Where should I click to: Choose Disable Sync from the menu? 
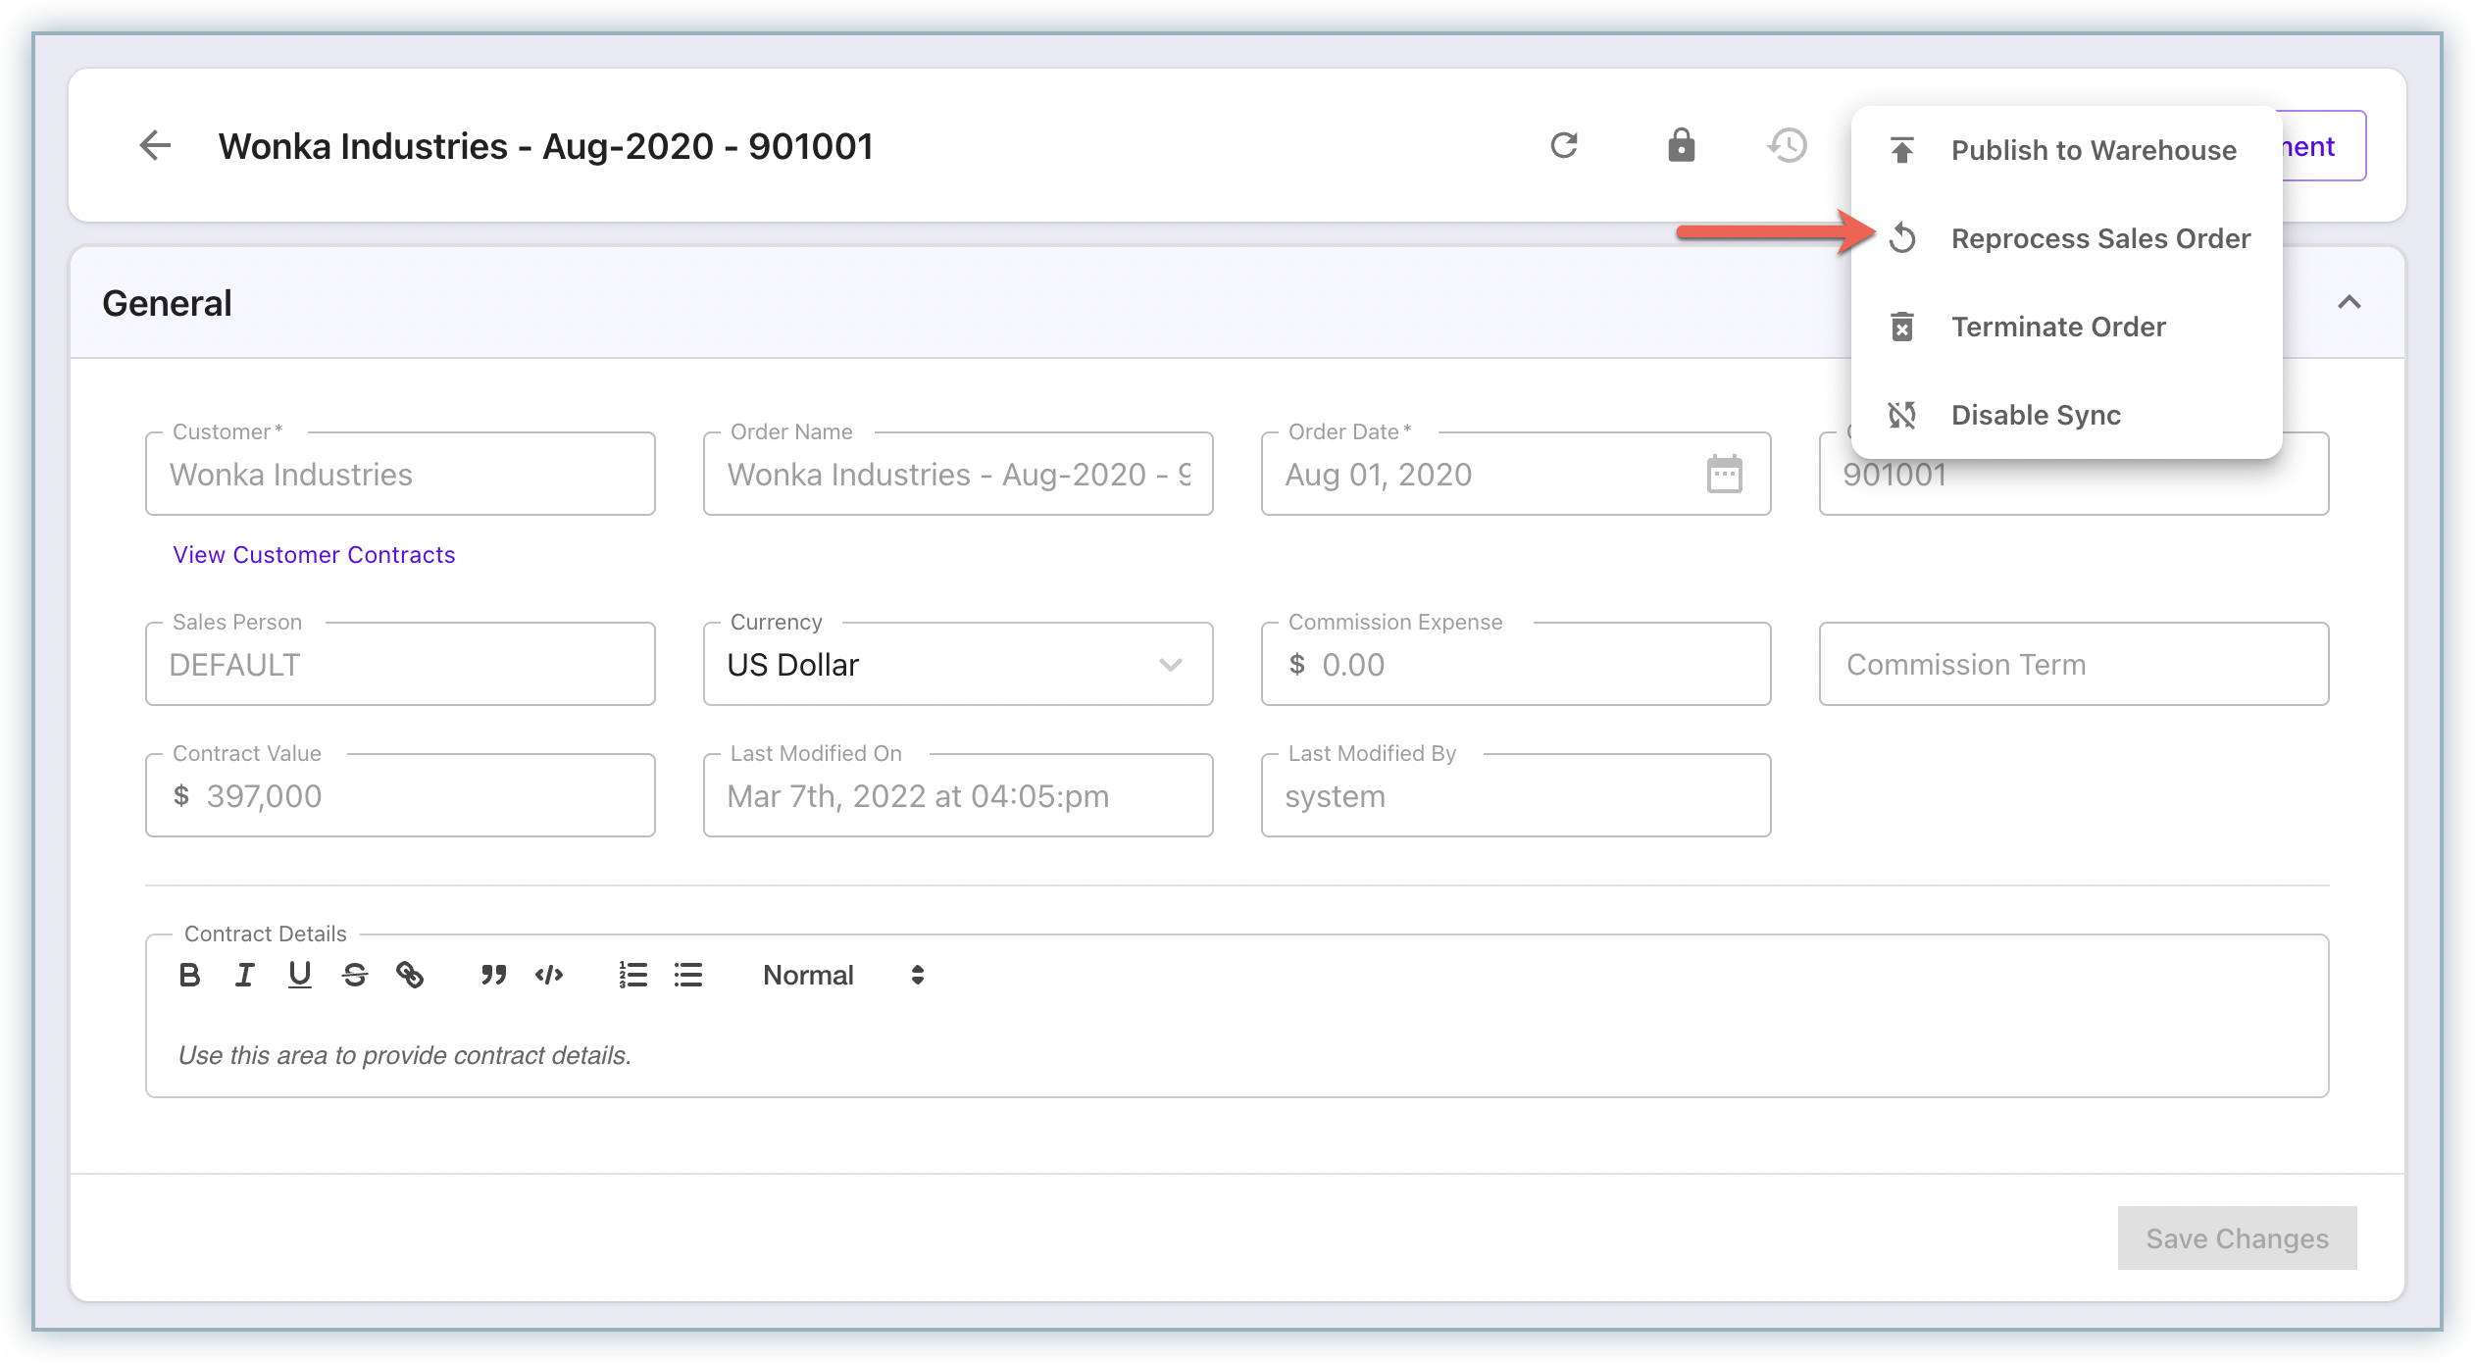[x=2067, y=415]
